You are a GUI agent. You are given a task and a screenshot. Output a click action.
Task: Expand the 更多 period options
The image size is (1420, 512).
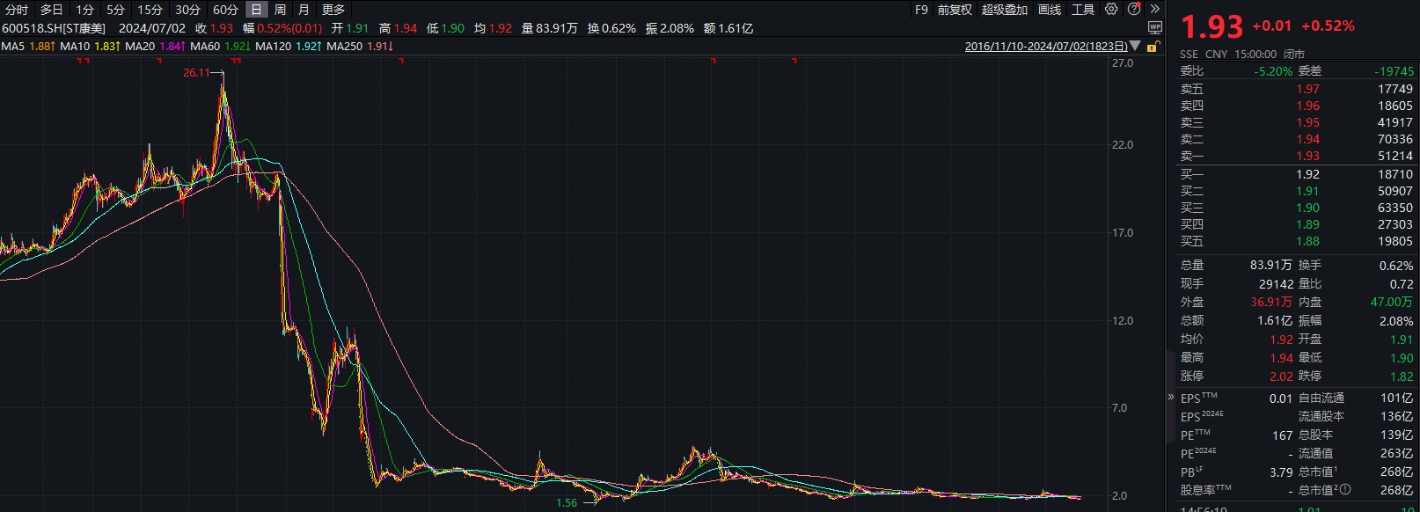tap(333, 10)
